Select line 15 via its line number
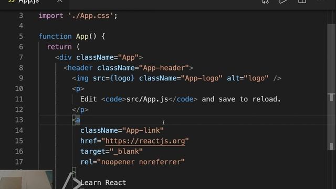The image size is (336, 189). click(19, 141)
